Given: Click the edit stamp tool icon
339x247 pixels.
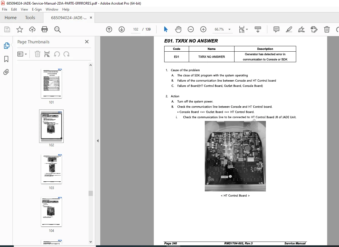Looking at the screenshot, I should click(314, 29).
